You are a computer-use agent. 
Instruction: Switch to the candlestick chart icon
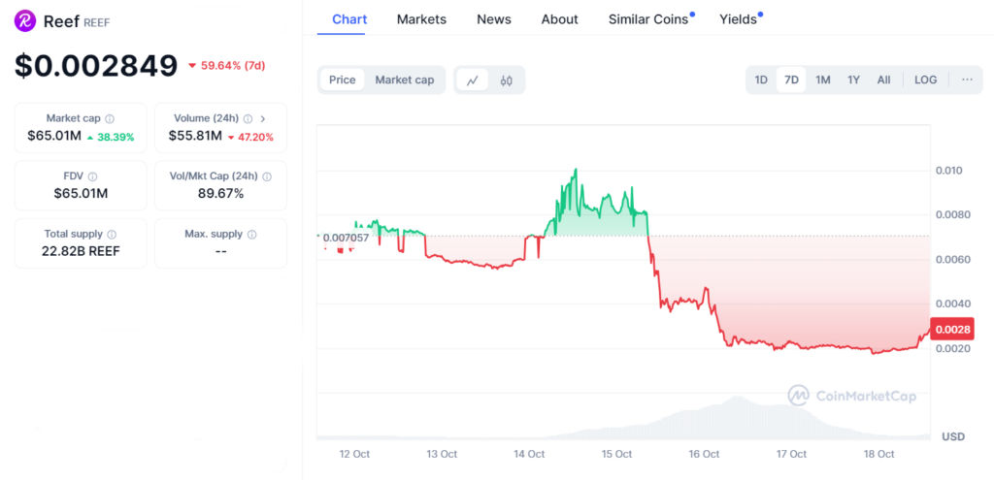(x=506, y=80)
